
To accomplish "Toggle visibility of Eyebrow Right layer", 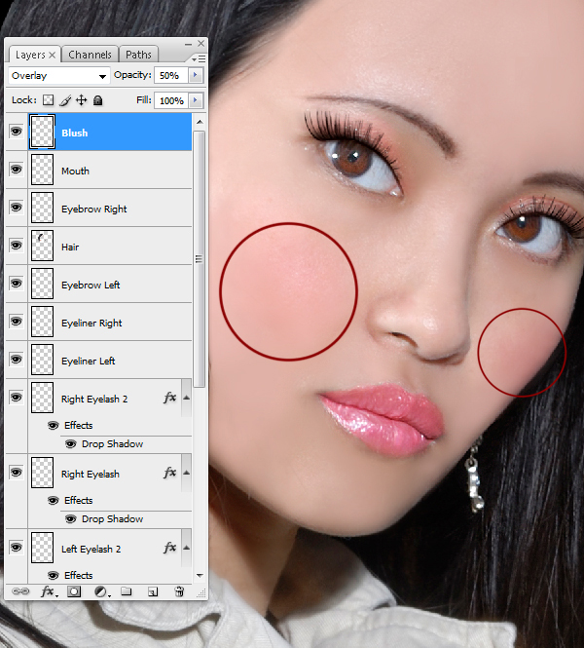I will tap(17, 207).
